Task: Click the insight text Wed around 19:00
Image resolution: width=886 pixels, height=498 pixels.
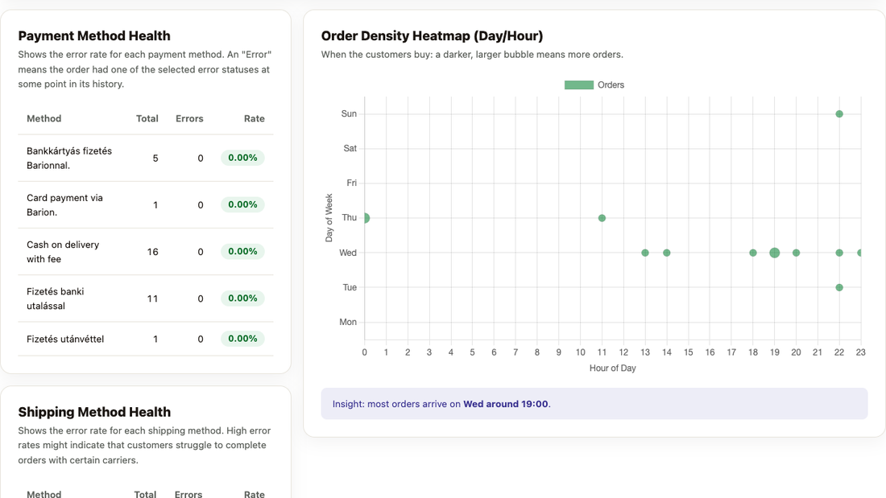Action: (x=506, y=404)
